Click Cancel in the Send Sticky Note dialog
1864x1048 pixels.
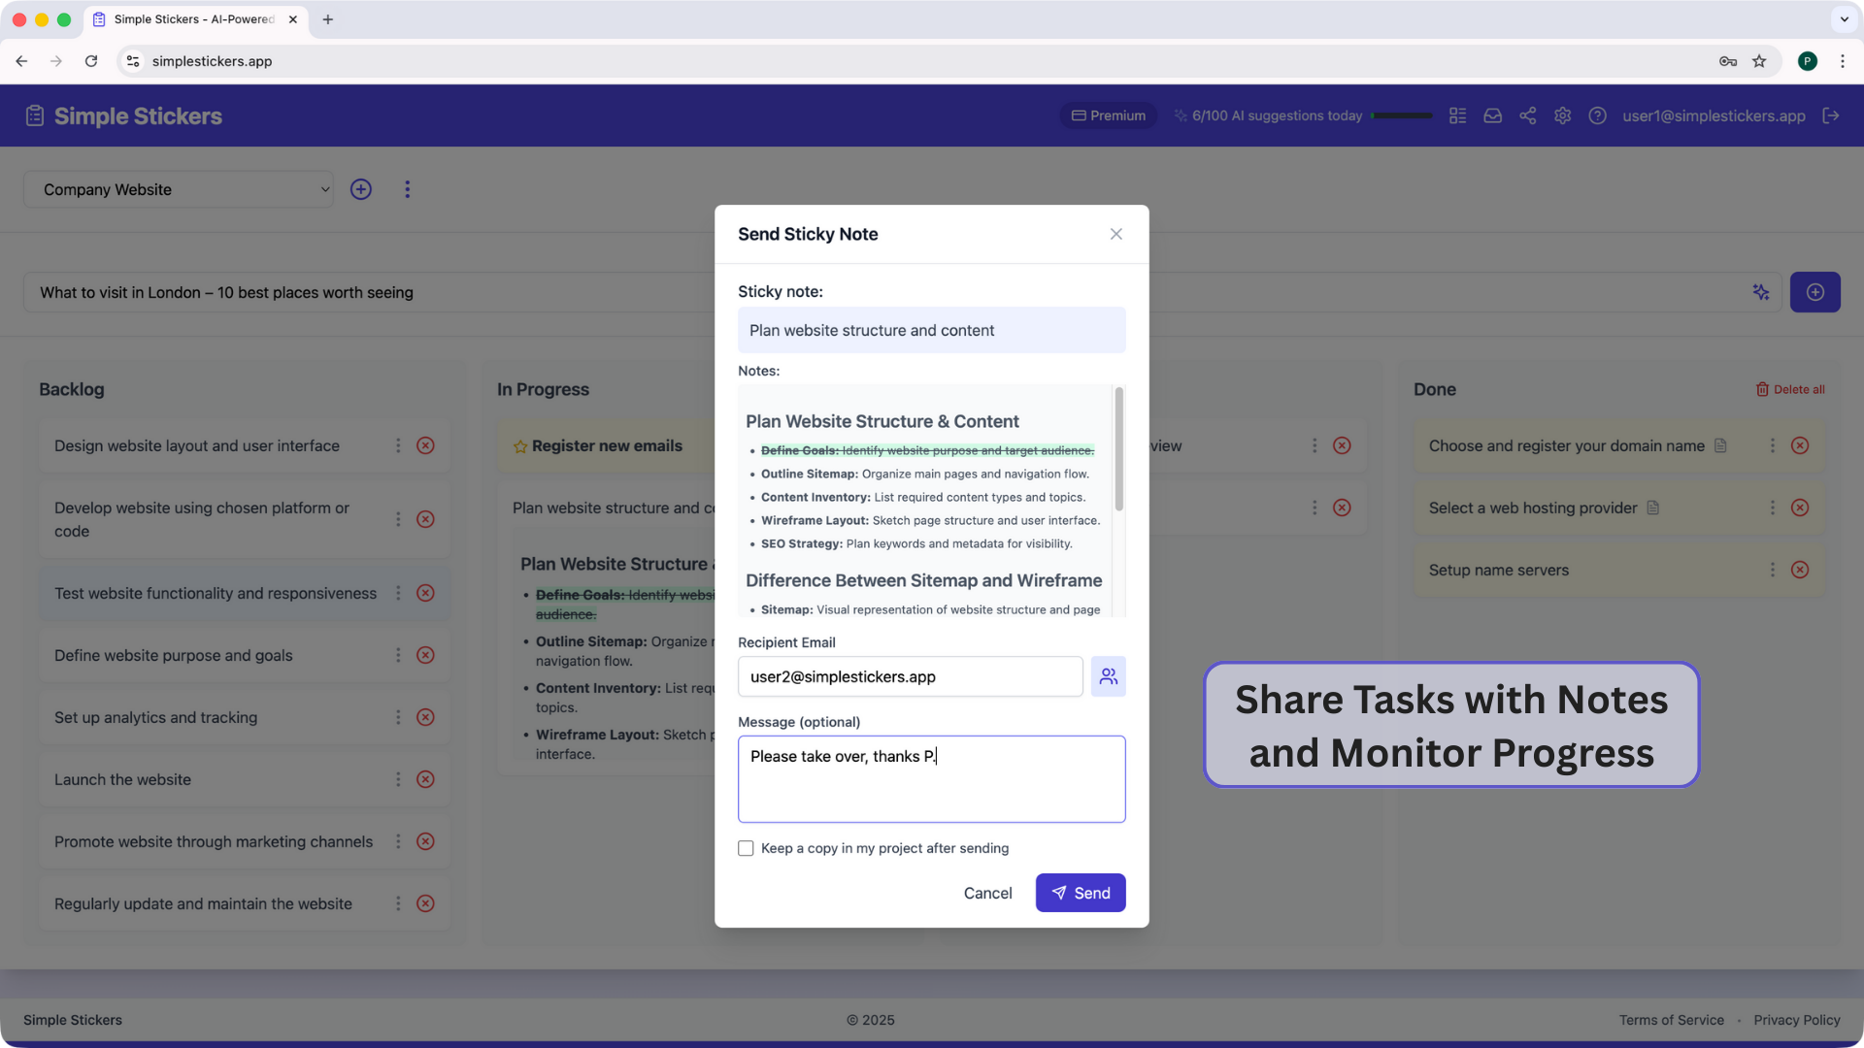(987, 893)
